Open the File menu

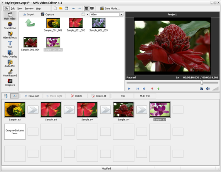pyautogui.click(x=6, y=8)
